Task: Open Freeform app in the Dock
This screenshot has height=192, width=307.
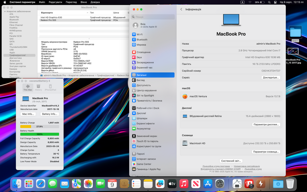Action: (160, 184)
